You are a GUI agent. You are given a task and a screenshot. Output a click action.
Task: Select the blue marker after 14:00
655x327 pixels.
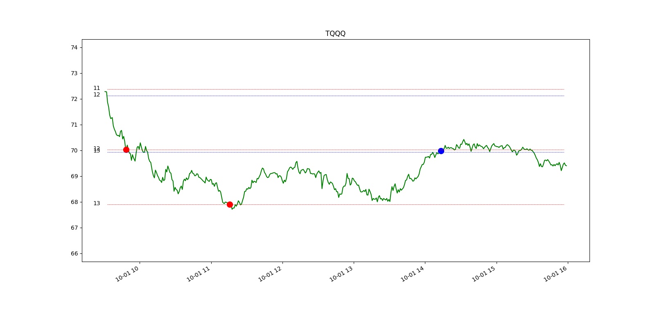coord(441,151)
